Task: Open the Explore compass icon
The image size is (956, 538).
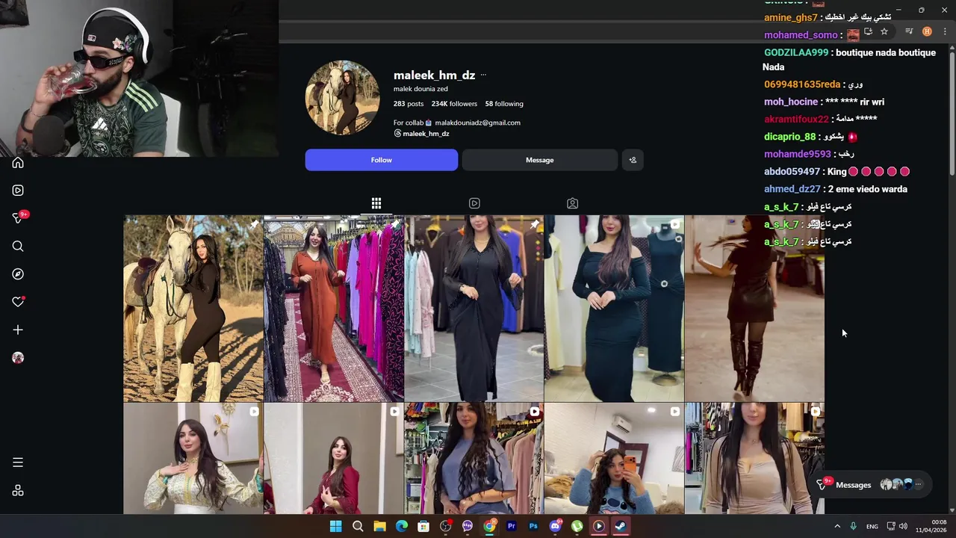Action: tap(18, 274)
